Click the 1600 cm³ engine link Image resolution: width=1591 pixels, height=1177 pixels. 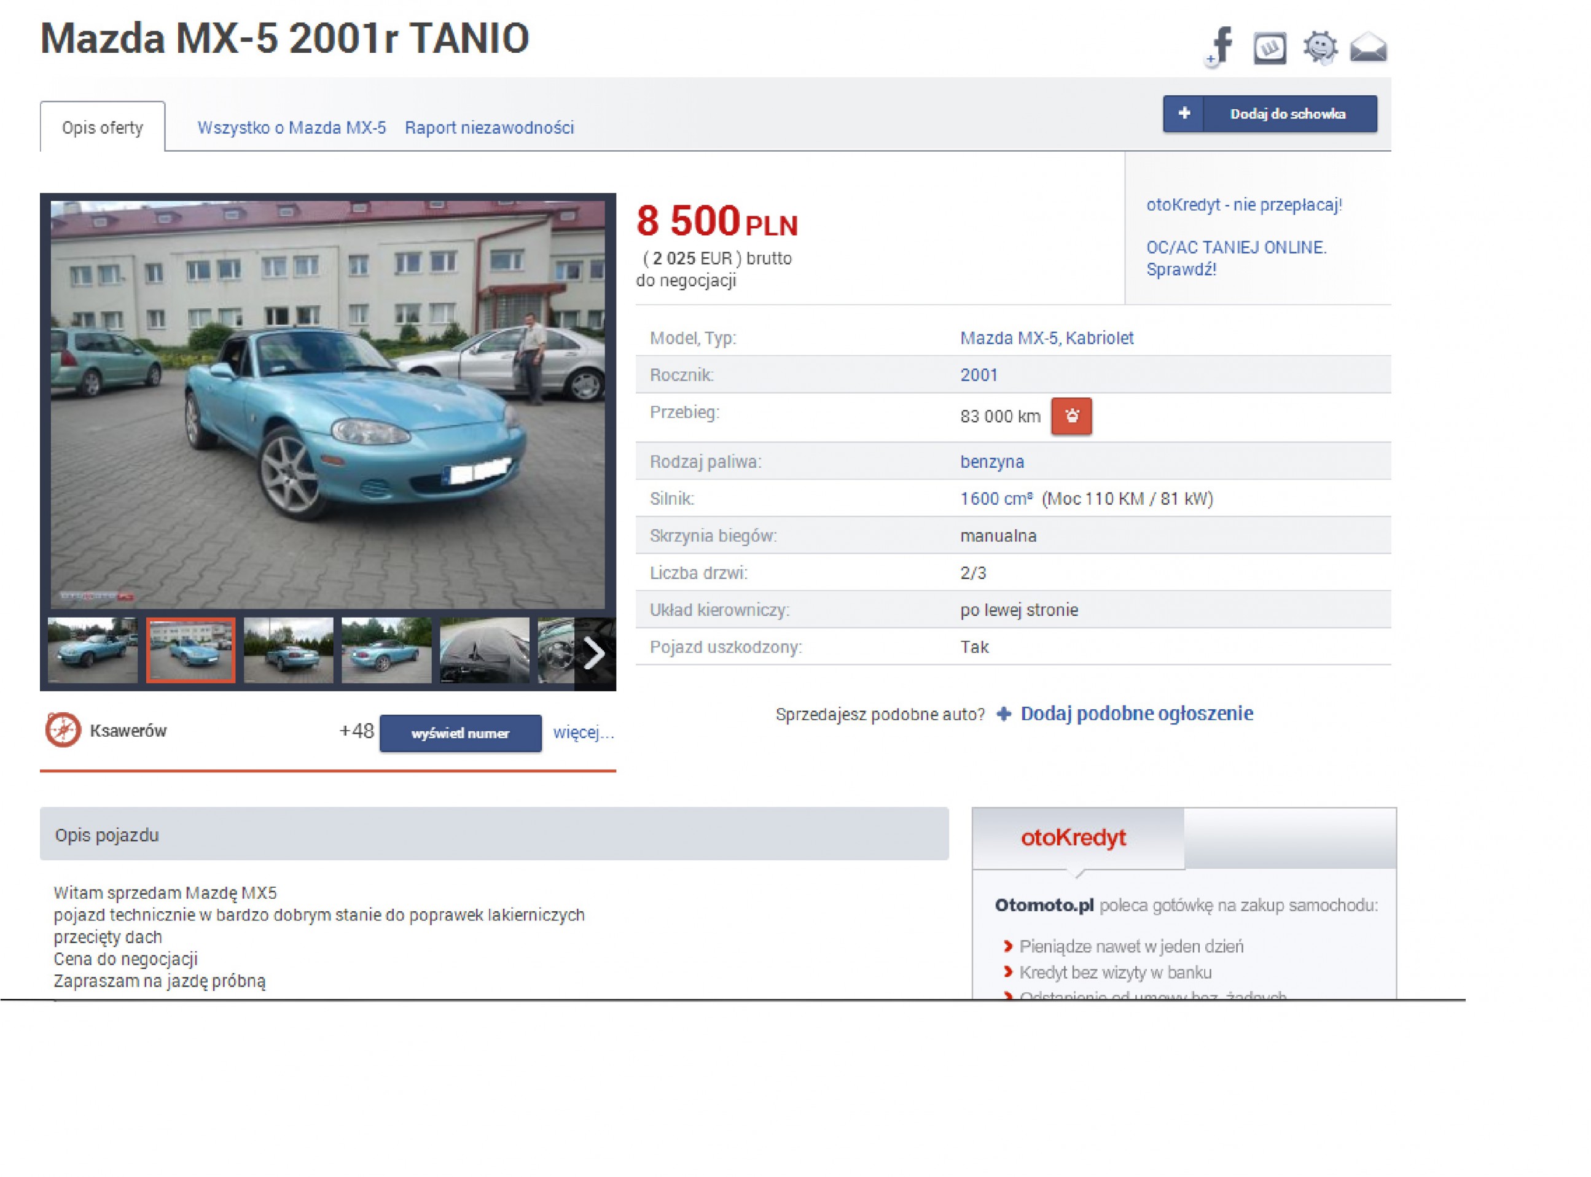[996, 499]
